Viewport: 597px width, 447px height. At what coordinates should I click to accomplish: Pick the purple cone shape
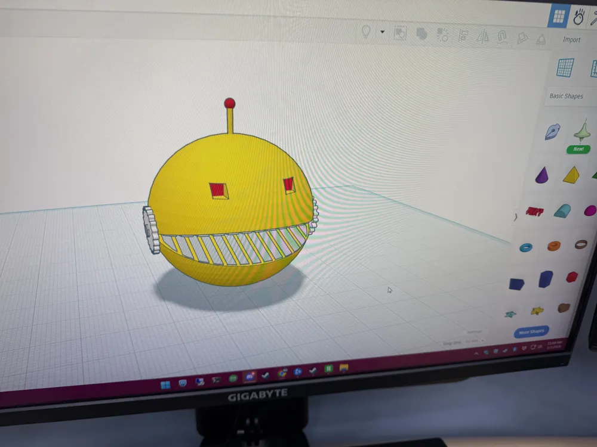tap(542, 175)
